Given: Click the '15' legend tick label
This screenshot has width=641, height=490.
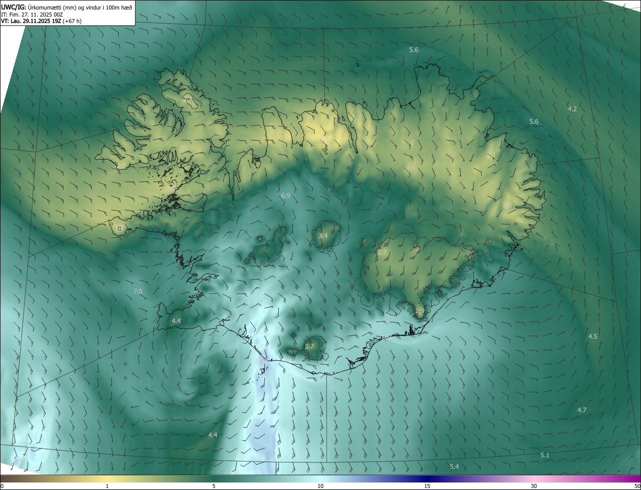Looking at the screenshot, I should tap(427, 486).
